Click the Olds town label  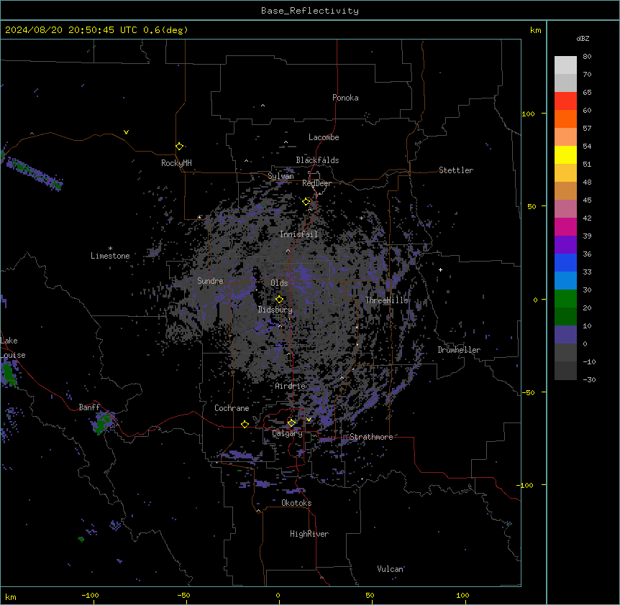point(279,283)
